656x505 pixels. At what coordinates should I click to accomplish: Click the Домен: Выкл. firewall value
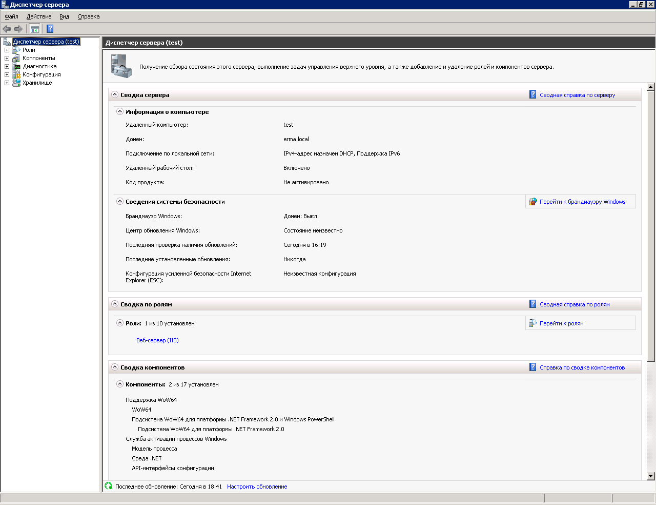pos(301,216)
